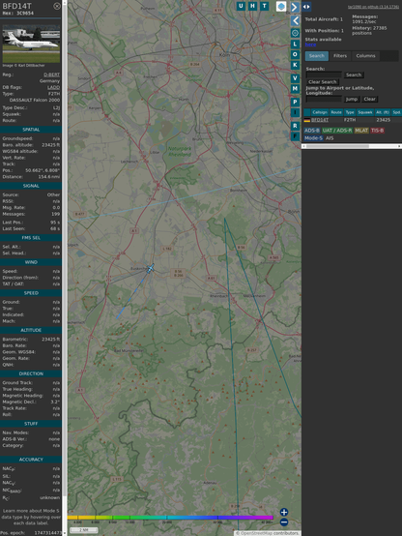Open the D-BERT registration link

coord(51,74)
